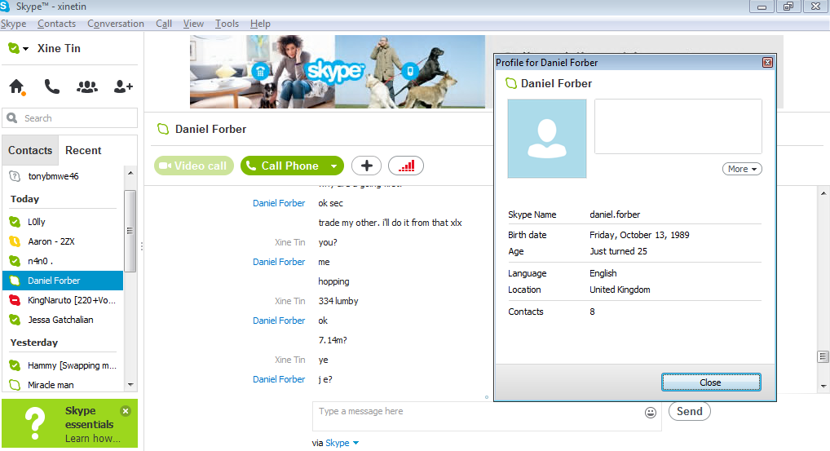
Task: Open the View menu
Action: tap(193, 24)
